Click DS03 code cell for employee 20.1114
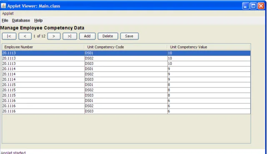Viewport: 269px width, 154px height. pyautogui.click(x=126, y=79)
